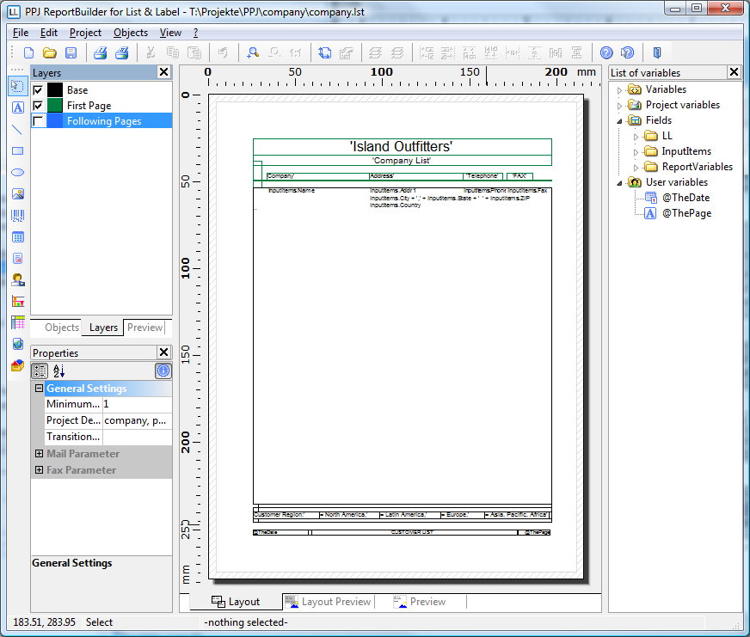Select the Table object tool
This screenshot has width=750, height=637.
coord(18,236)
